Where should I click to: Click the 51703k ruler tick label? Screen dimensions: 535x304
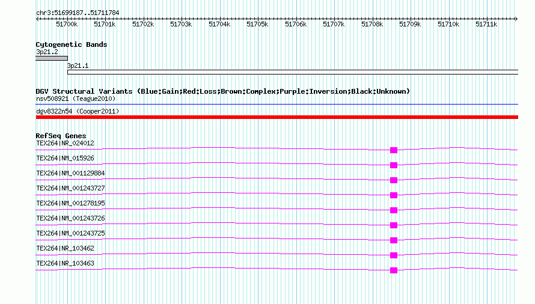pos(181,24)
